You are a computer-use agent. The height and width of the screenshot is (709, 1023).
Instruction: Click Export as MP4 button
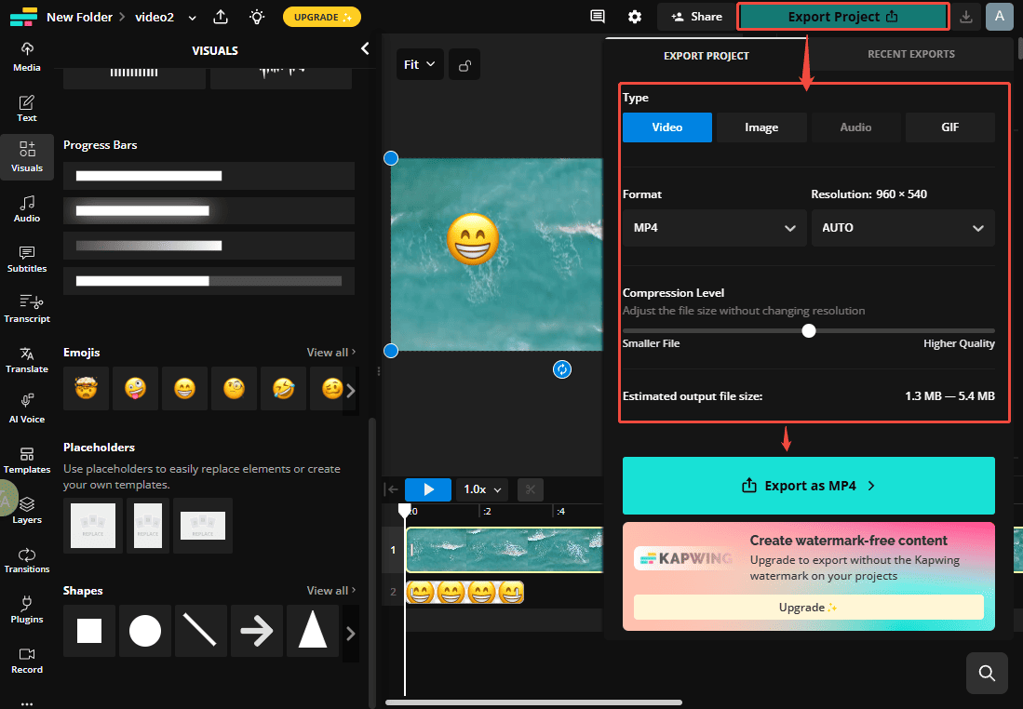[x=808, y=485]
